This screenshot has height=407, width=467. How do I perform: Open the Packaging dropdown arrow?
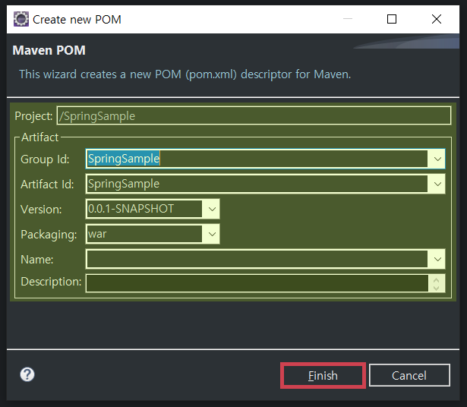coord(212,234)
